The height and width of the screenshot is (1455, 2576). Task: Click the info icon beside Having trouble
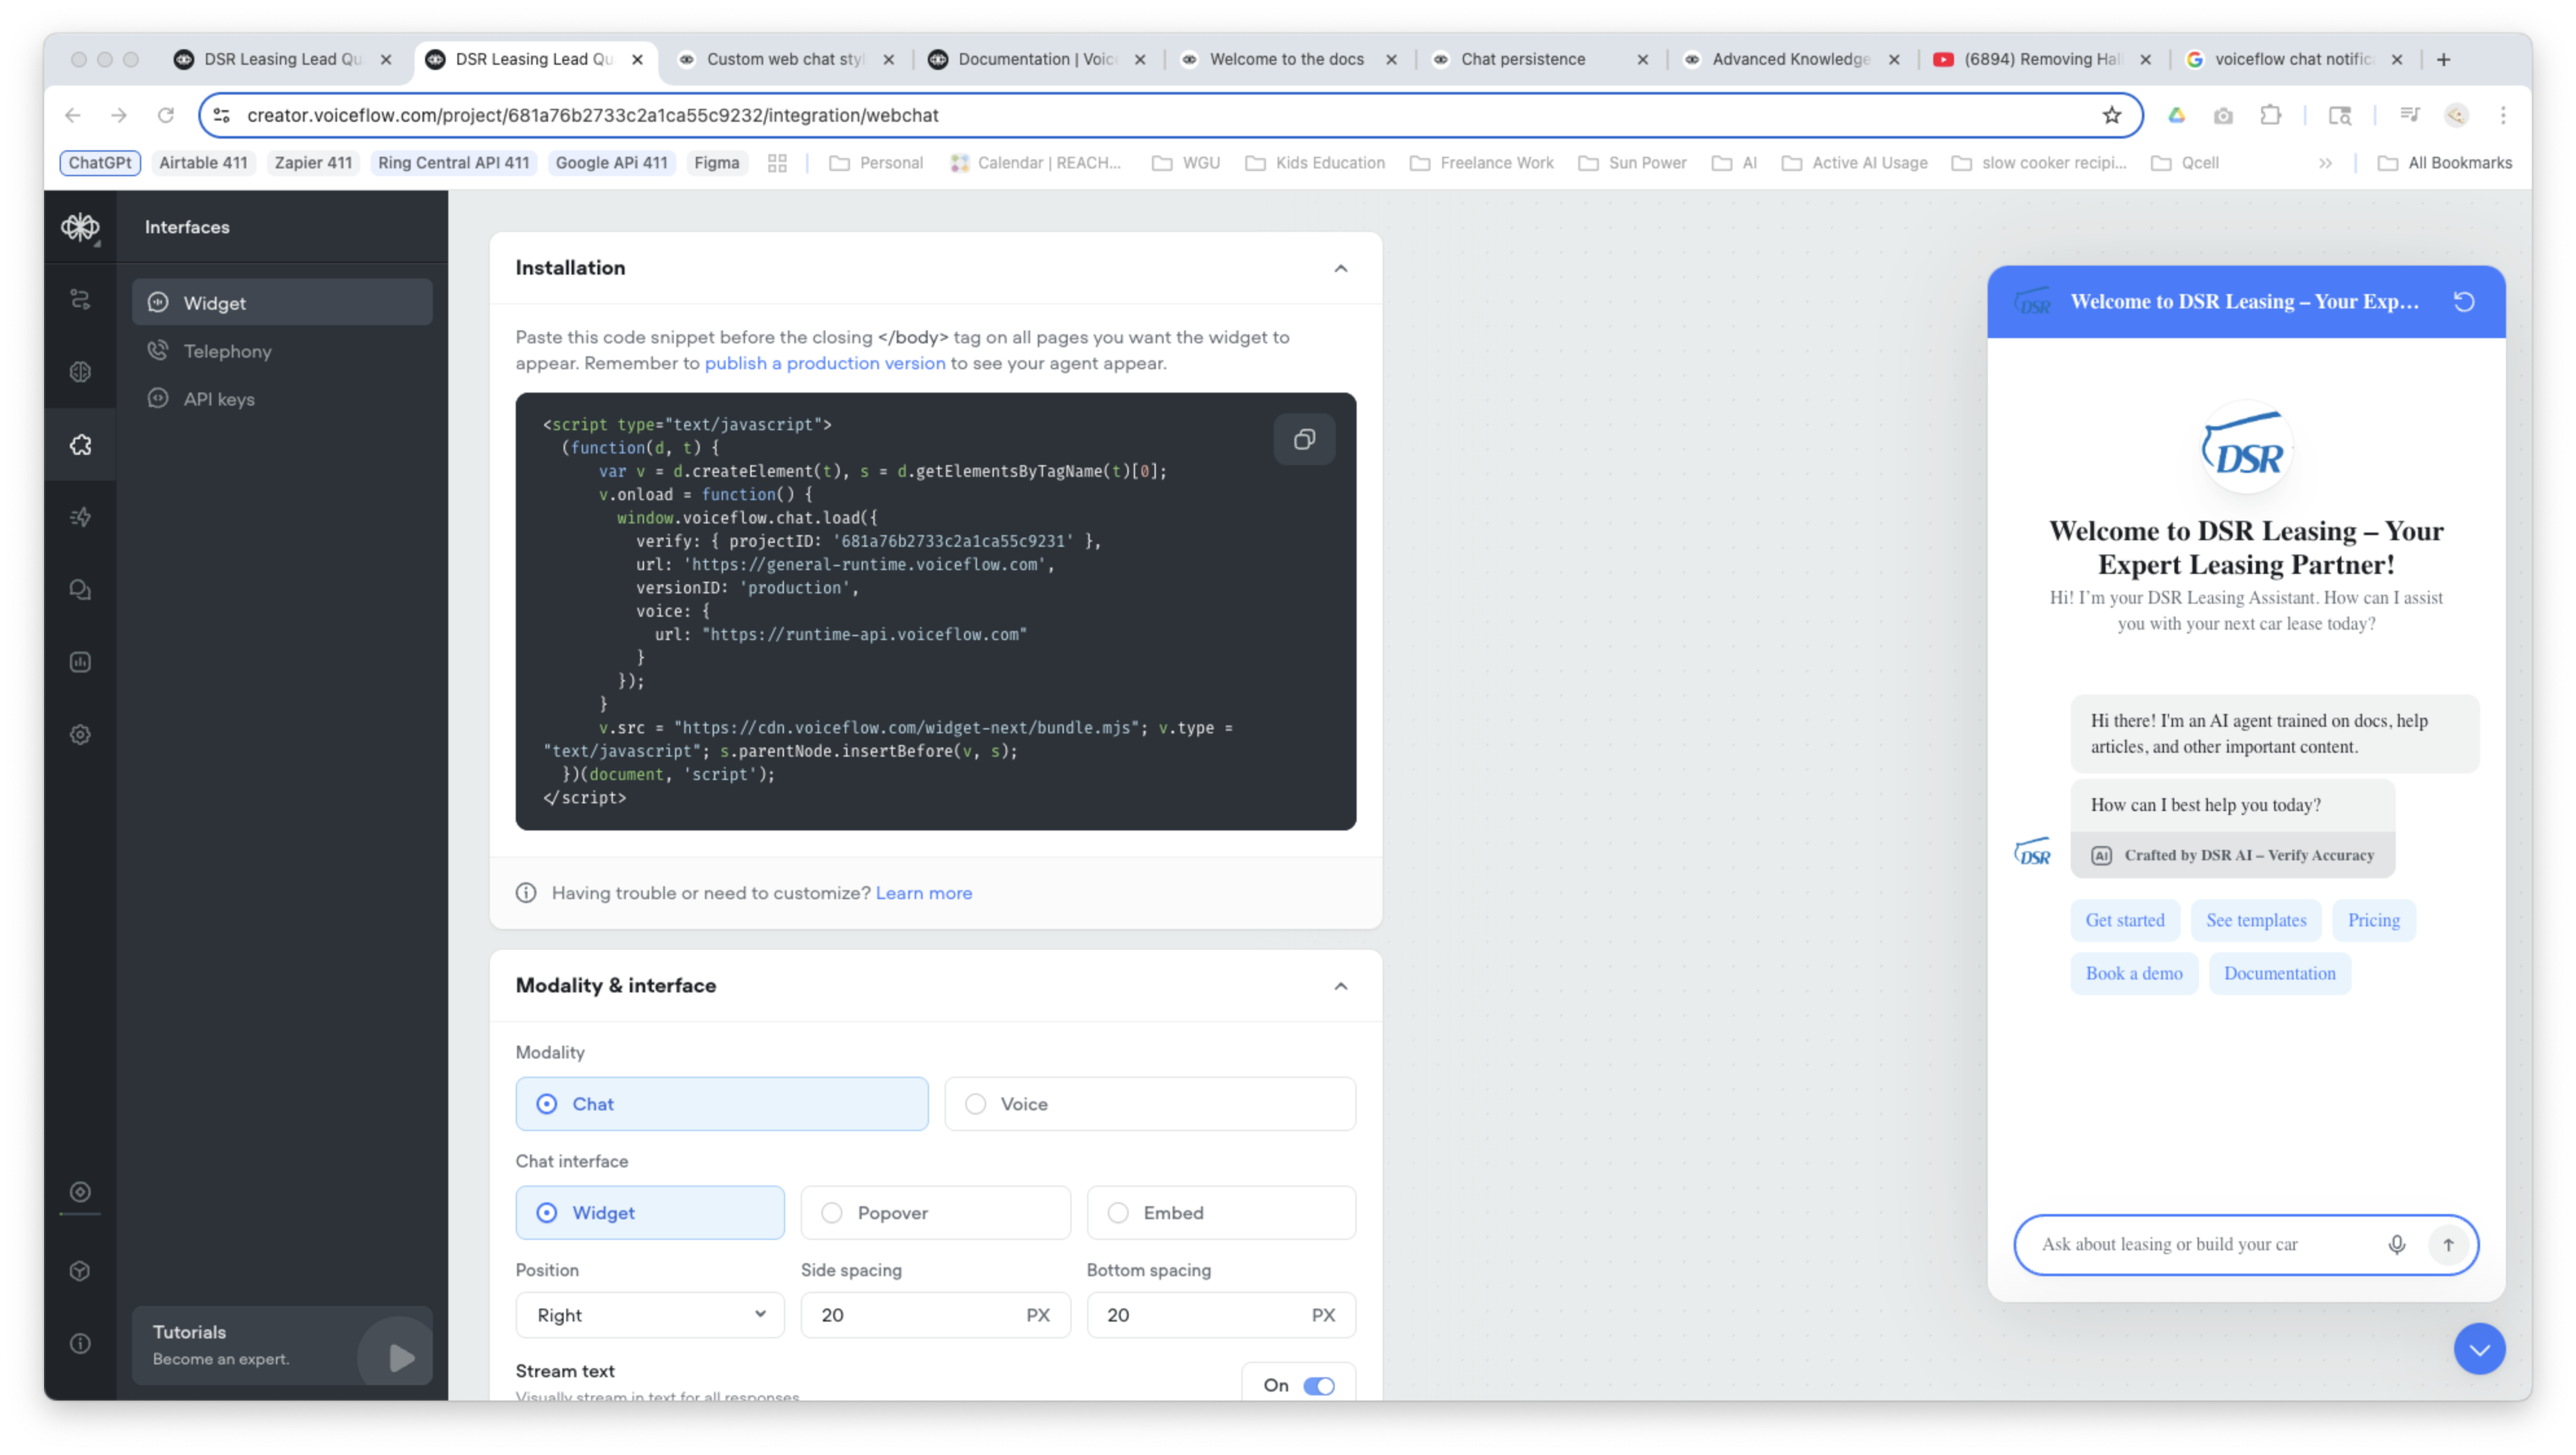526,893
